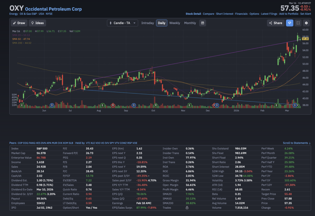Image resolution: width=315 pixels, height=216 pixels.
Task: Open the Ideas panel
Action: click(37, 23)
